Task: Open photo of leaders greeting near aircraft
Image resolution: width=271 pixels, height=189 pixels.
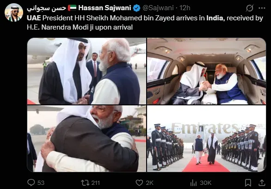Action: 86,71
